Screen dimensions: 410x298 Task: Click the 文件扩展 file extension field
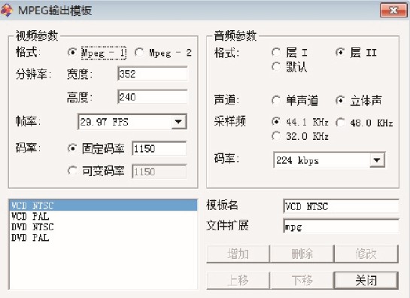pos(341,227)
